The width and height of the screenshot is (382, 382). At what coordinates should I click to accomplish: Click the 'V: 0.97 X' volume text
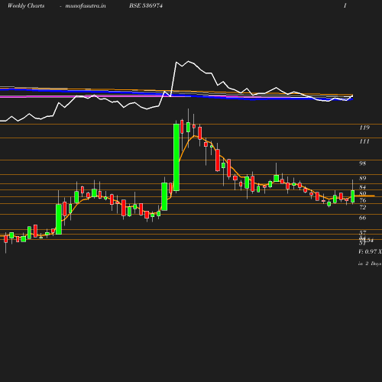(370, 251)
